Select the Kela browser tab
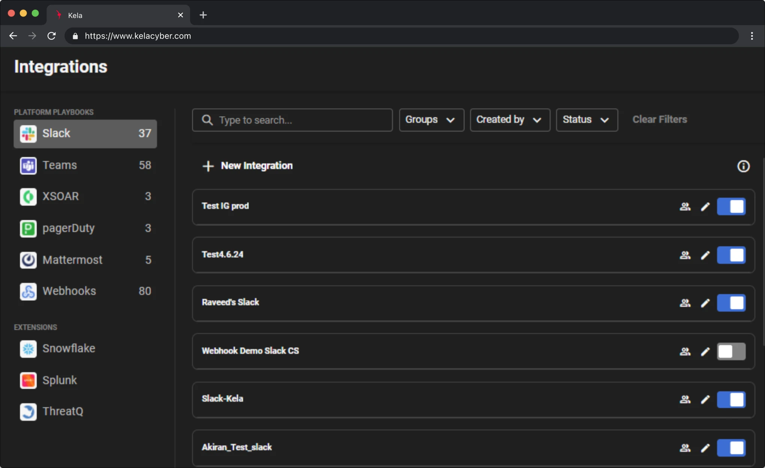The image size is (765, 468). [x=118, y=15]
